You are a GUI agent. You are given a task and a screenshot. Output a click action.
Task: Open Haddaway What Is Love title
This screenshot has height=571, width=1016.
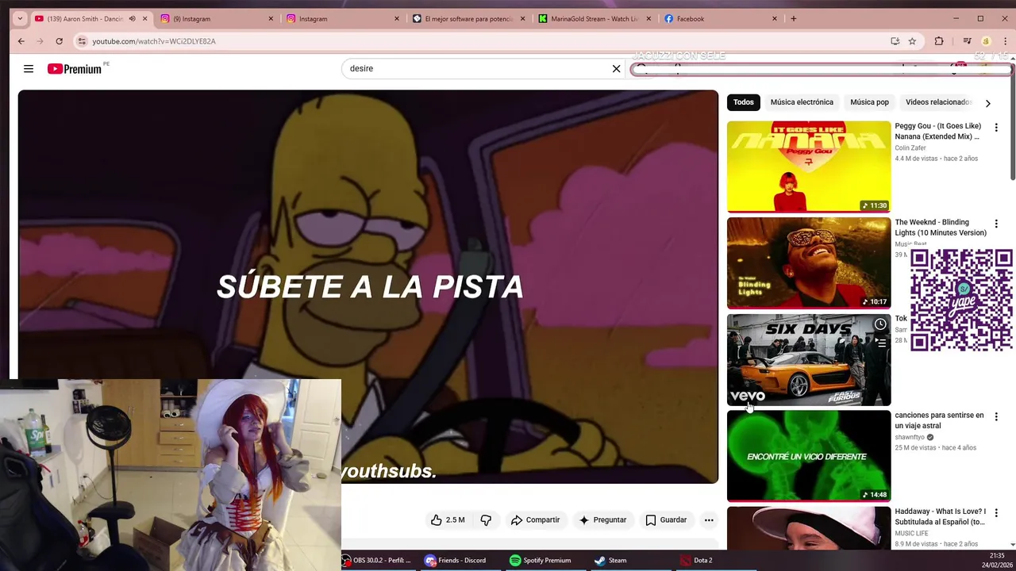click(940, 517)
